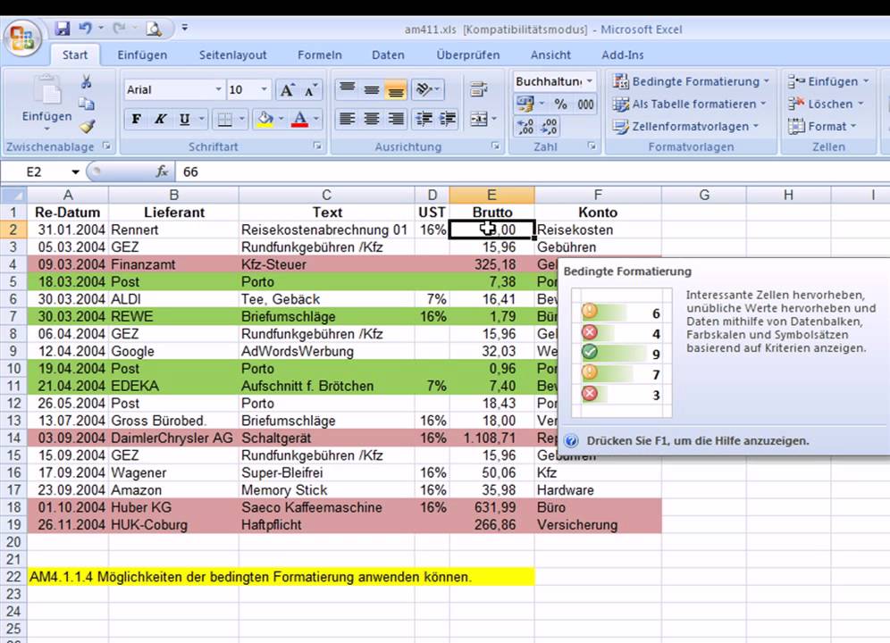Viewport: 890px width, 643px height.
Task: Apply cell borders icon
Action: pos(225,119)
